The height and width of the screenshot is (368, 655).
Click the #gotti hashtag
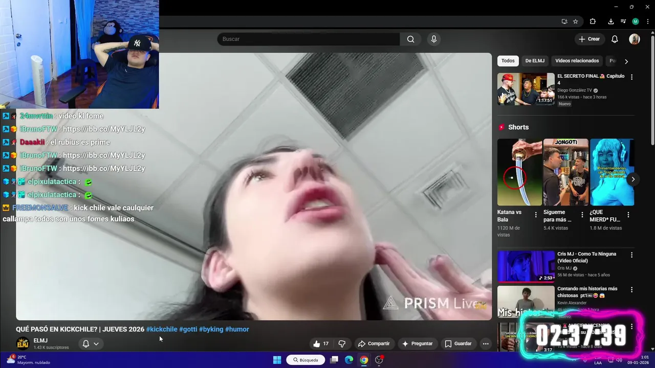188,329
